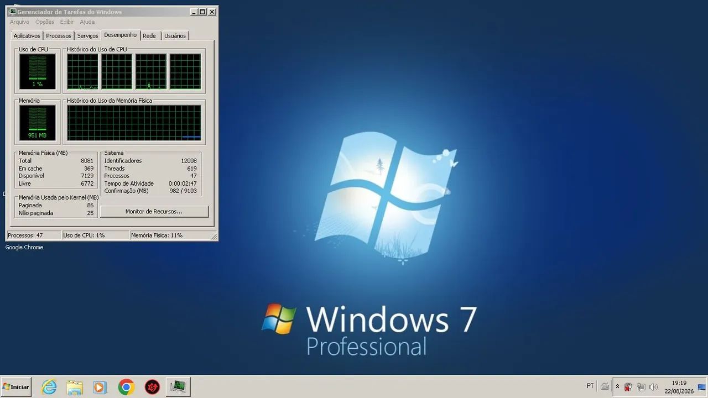Open Google Chrome from the taskbar
The width and height of the screenshot is (708, 398).
[x=126, y=387]
